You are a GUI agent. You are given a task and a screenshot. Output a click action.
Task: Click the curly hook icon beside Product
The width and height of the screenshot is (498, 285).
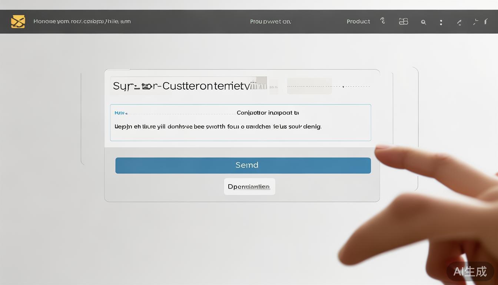383,21
